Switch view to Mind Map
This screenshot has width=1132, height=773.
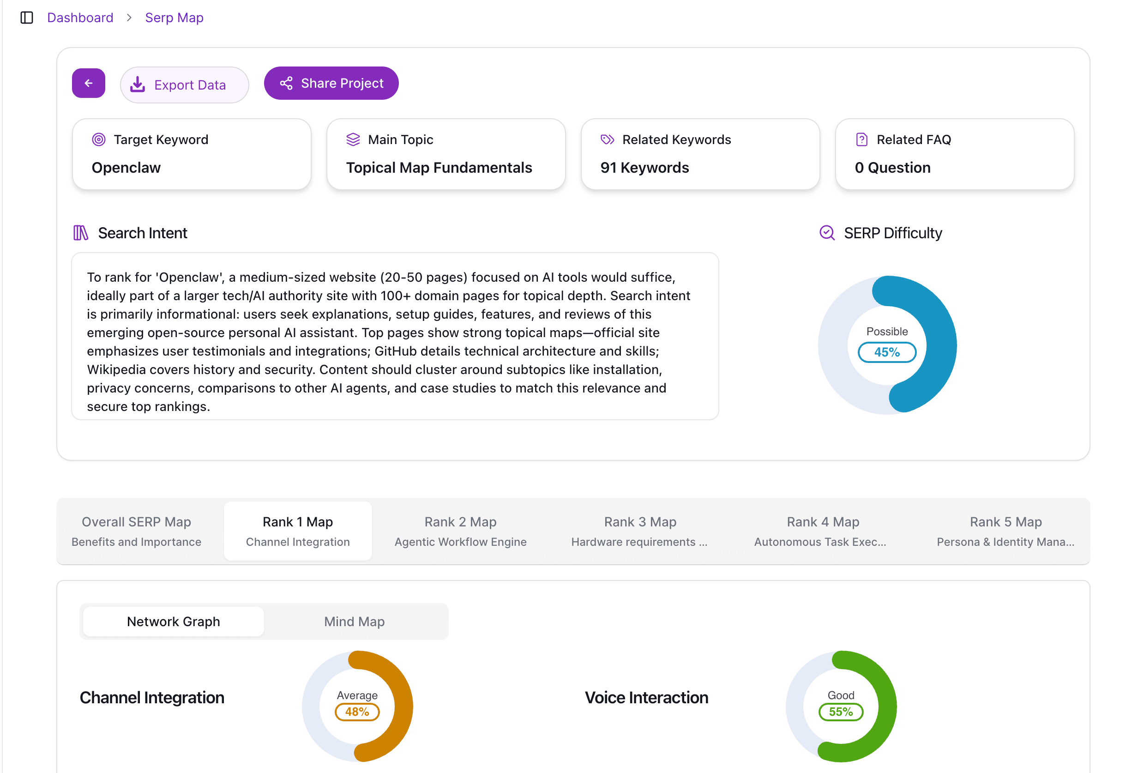click(x=354, y=622)
